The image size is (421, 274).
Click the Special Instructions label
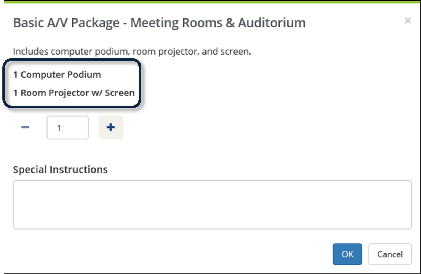pyautogui.click(x=60, y=170)
